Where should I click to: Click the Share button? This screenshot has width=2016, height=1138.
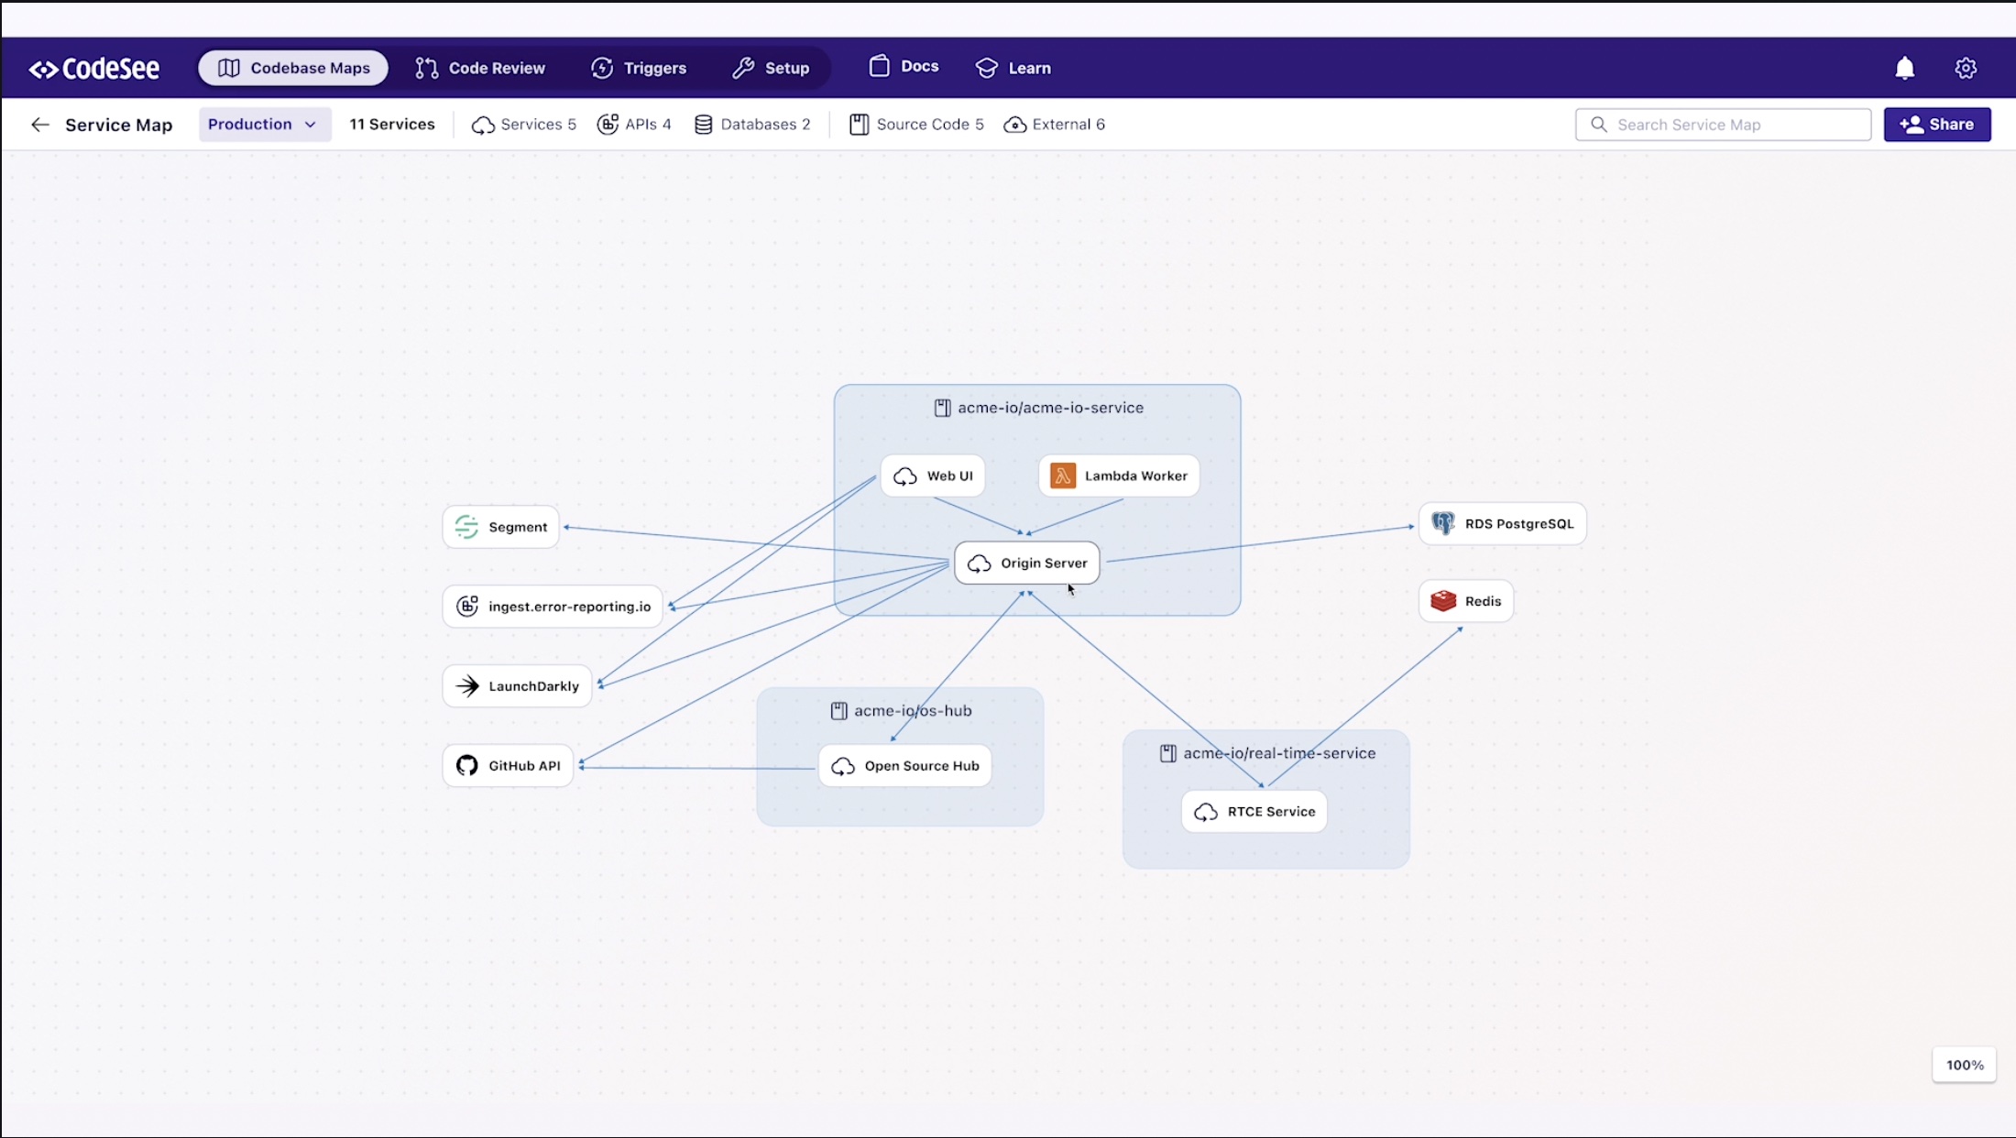point(1936,125)
